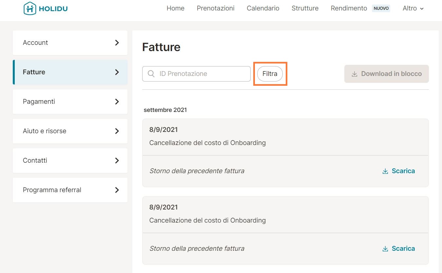Open Prenotazioni from the navigation bar
The height and width of the screenshot is (273, 442).
click(x=215, y=9)
